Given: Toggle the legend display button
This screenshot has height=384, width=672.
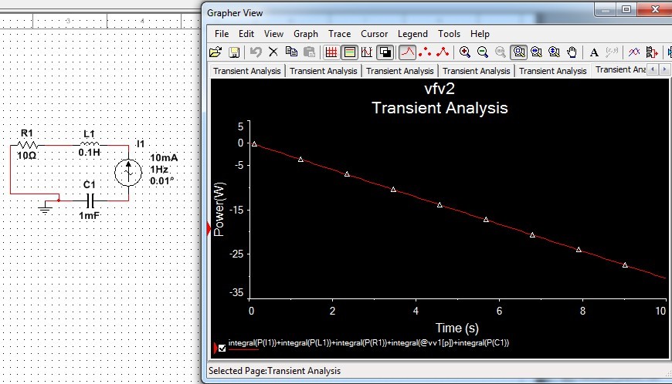Looking at the screenshot, I should [350, 52].
